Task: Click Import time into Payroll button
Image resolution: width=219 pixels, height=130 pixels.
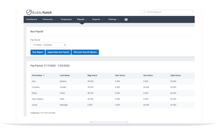Action: (58, 52)
